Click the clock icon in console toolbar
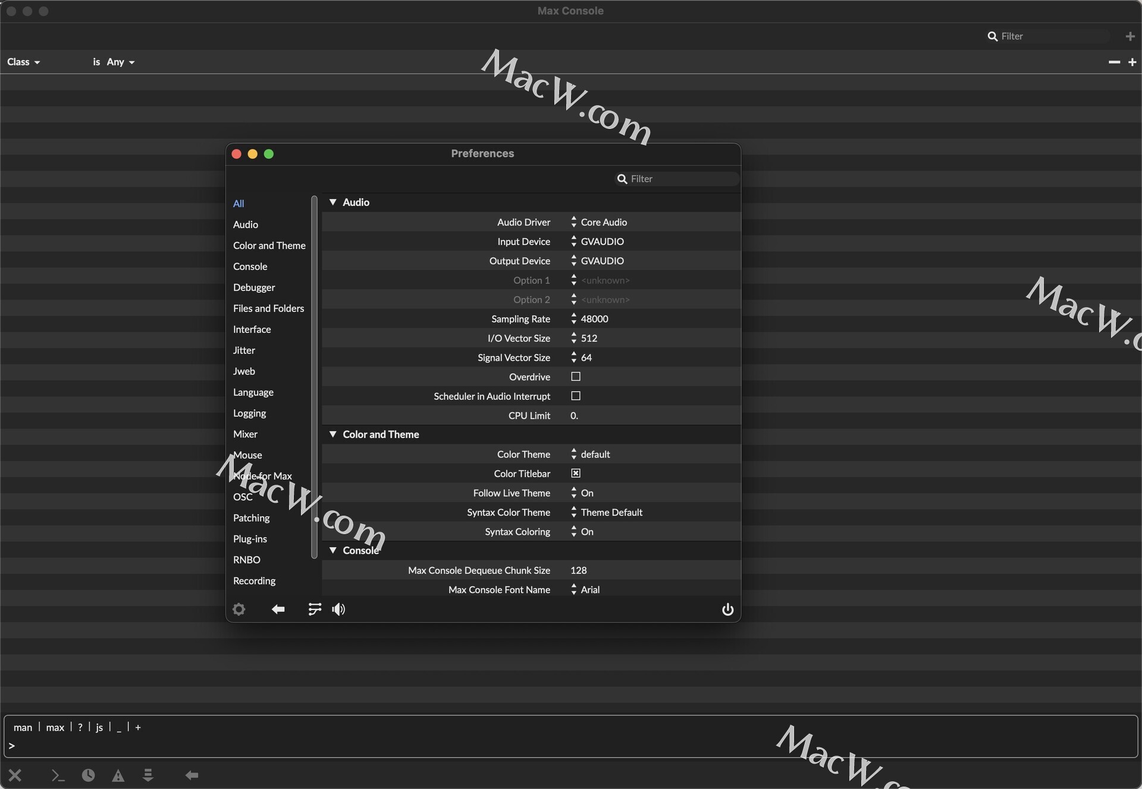The image size is (1142, 789). pos(88,775)
